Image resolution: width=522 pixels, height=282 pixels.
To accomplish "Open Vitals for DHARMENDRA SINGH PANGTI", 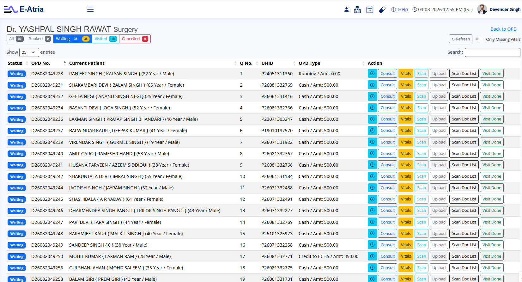I will [406, 211].
